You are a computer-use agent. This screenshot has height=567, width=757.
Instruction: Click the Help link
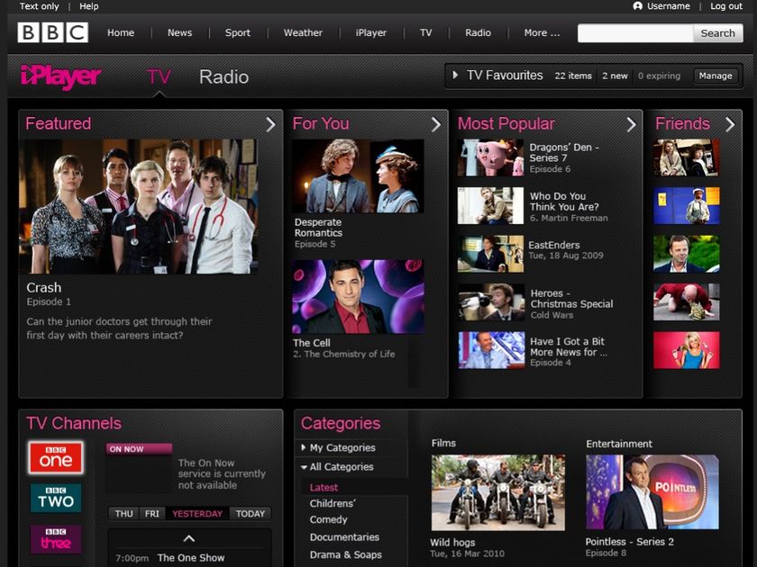pos(89,6)
